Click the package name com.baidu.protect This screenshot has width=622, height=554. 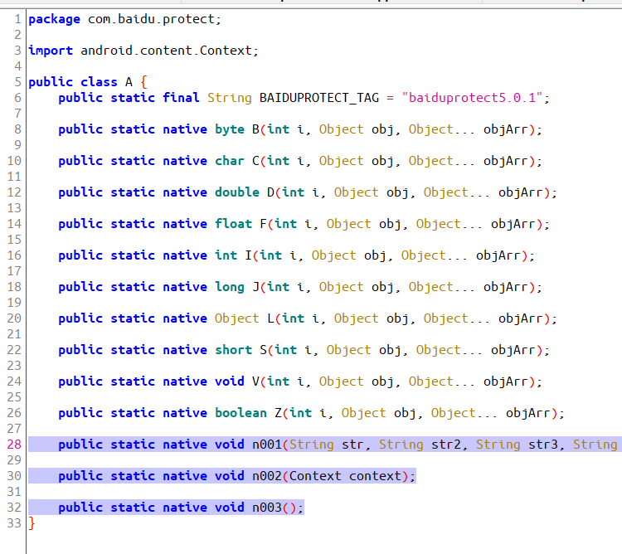click(x=151, y=19)
